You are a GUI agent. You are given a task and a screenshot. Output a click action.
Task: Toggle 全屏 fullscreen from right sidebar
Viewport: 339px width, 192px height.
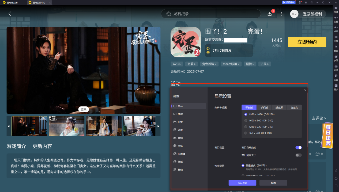point(336,37)
